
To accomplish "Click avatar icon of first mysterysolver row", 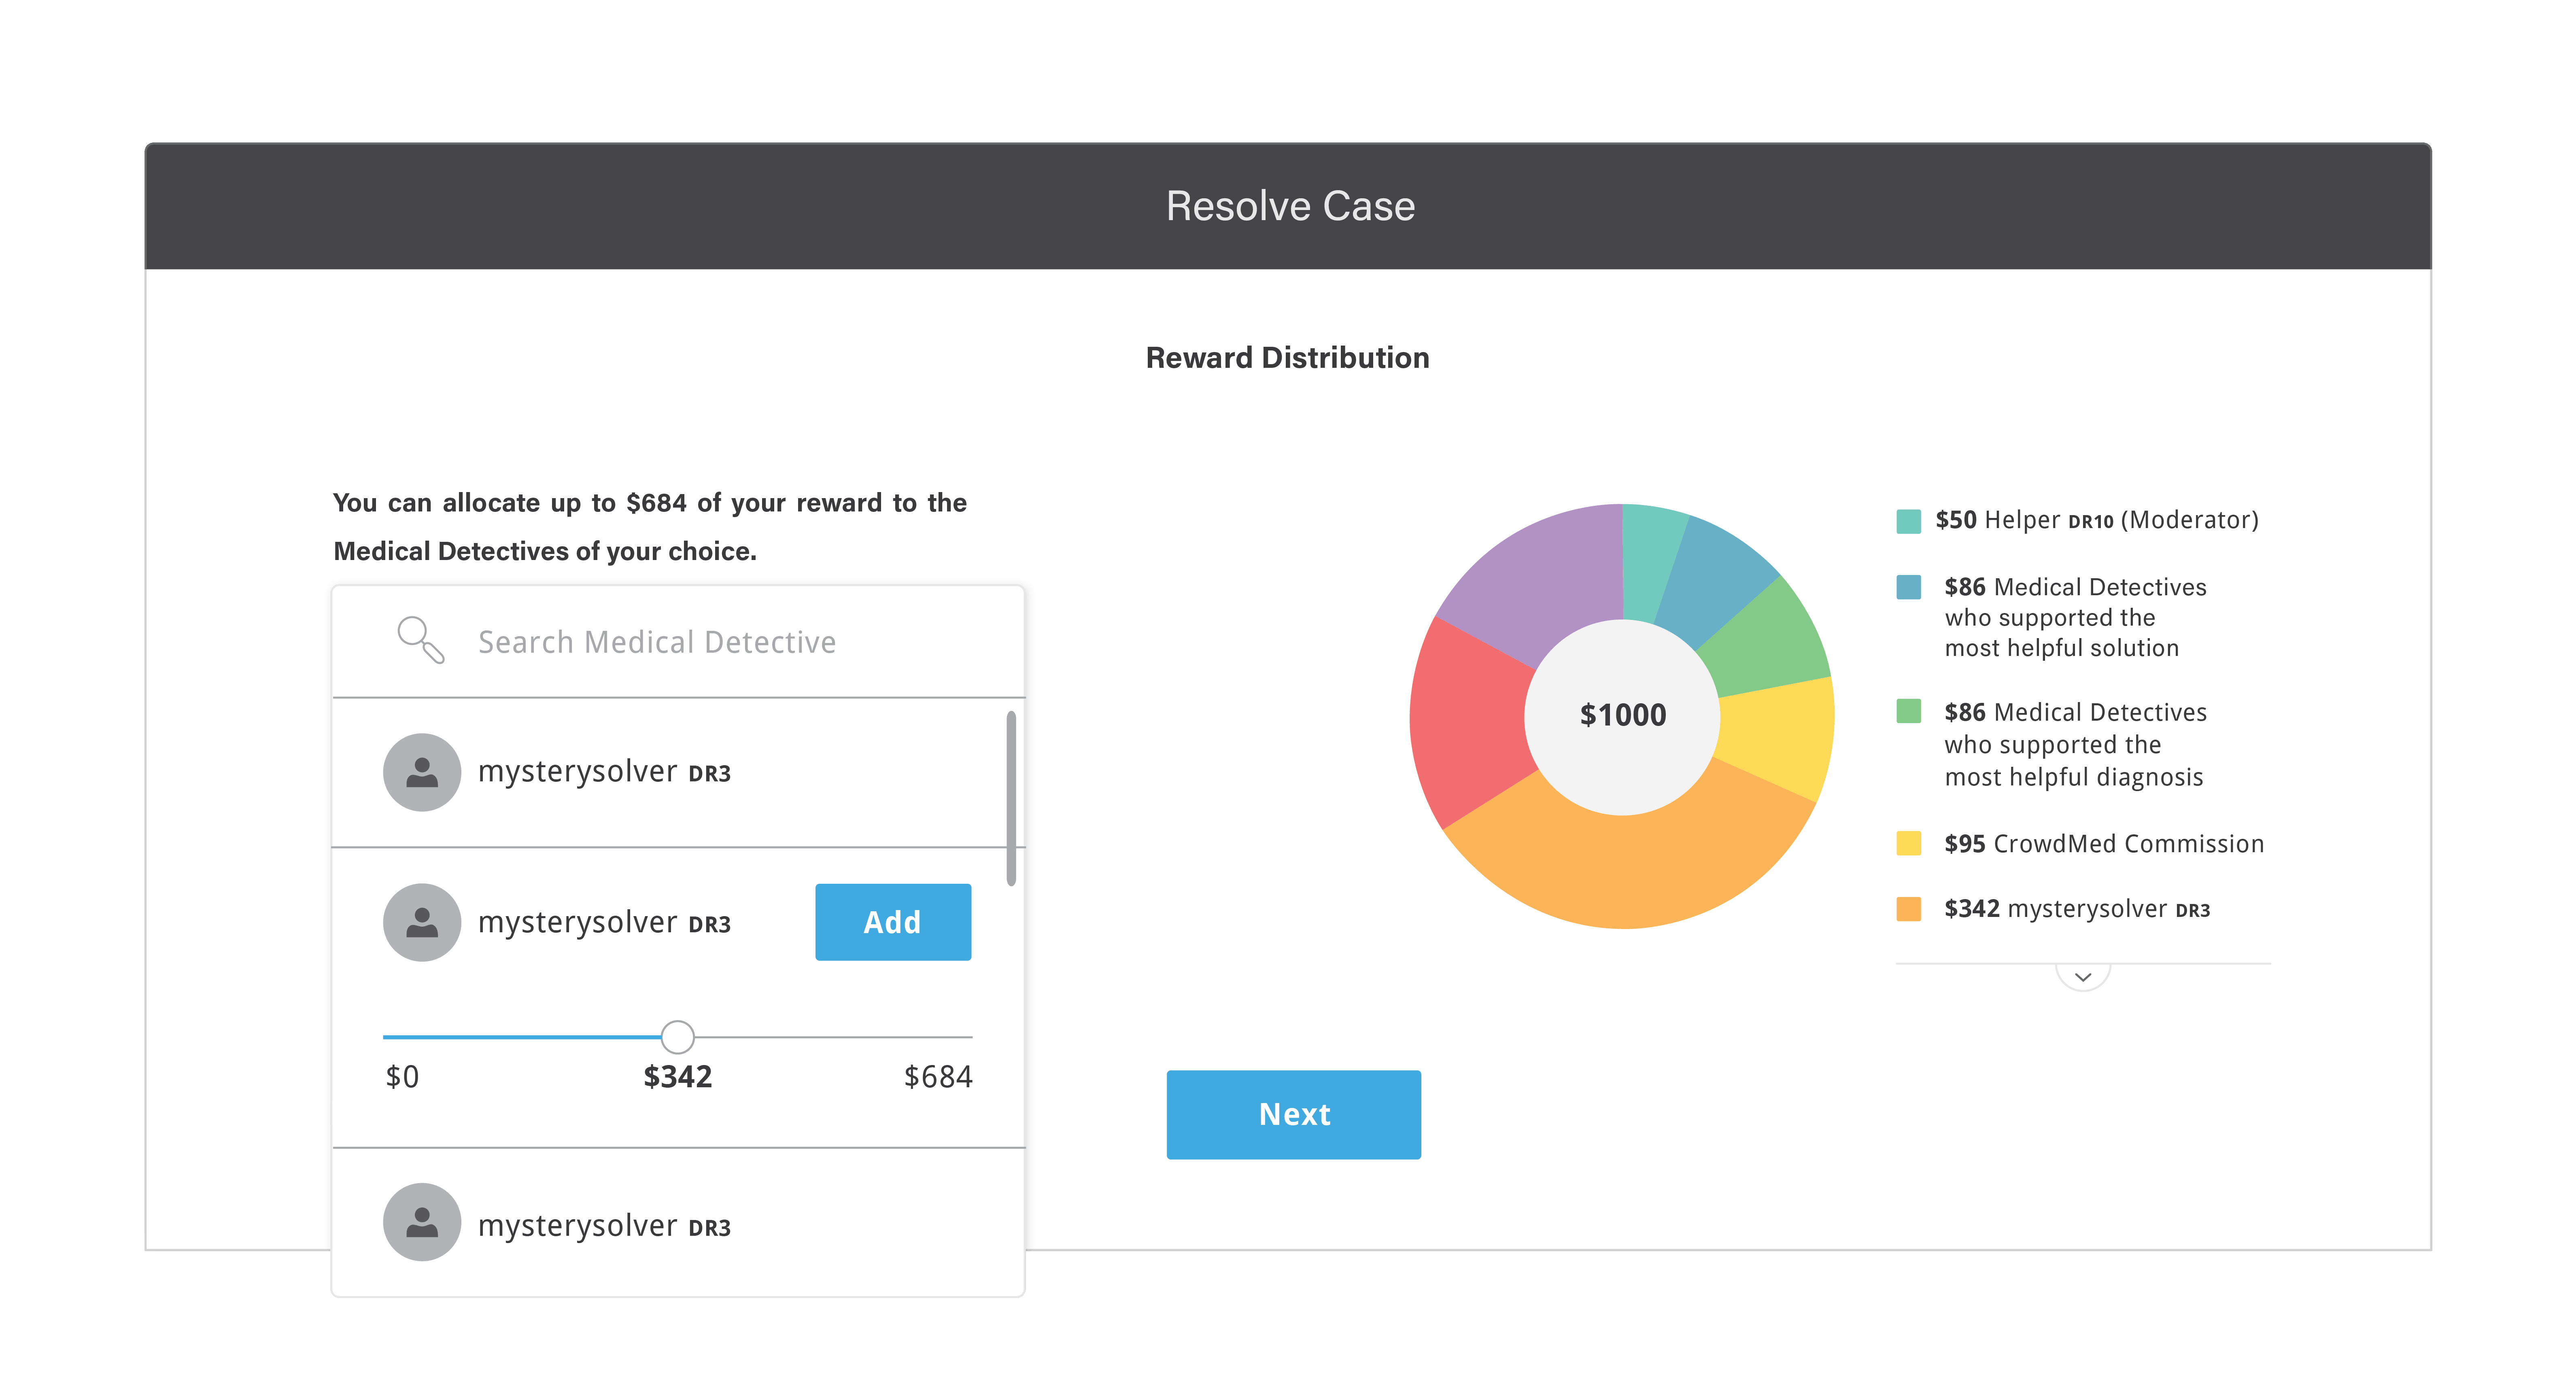I will [x=422, y=772].
